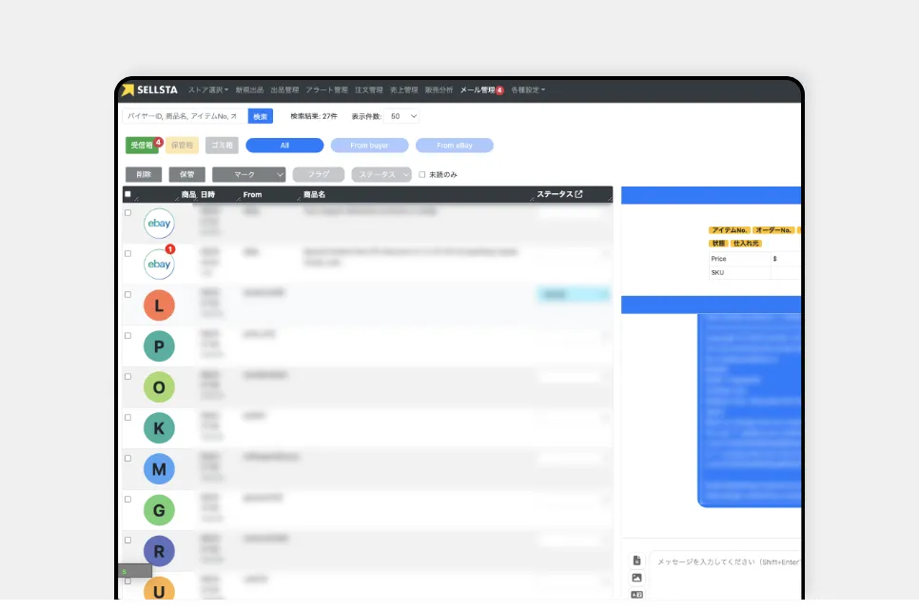Screen dimensions: 919x611
Task: Click the eBay avatar with red badge
Action: point(159,264)
